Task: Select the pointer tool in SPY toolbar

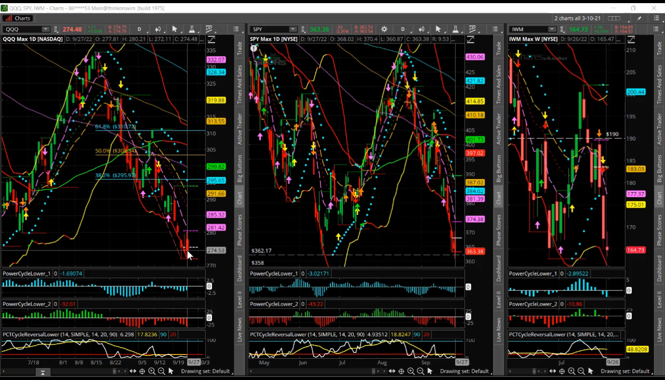Action: coord(438,29)
